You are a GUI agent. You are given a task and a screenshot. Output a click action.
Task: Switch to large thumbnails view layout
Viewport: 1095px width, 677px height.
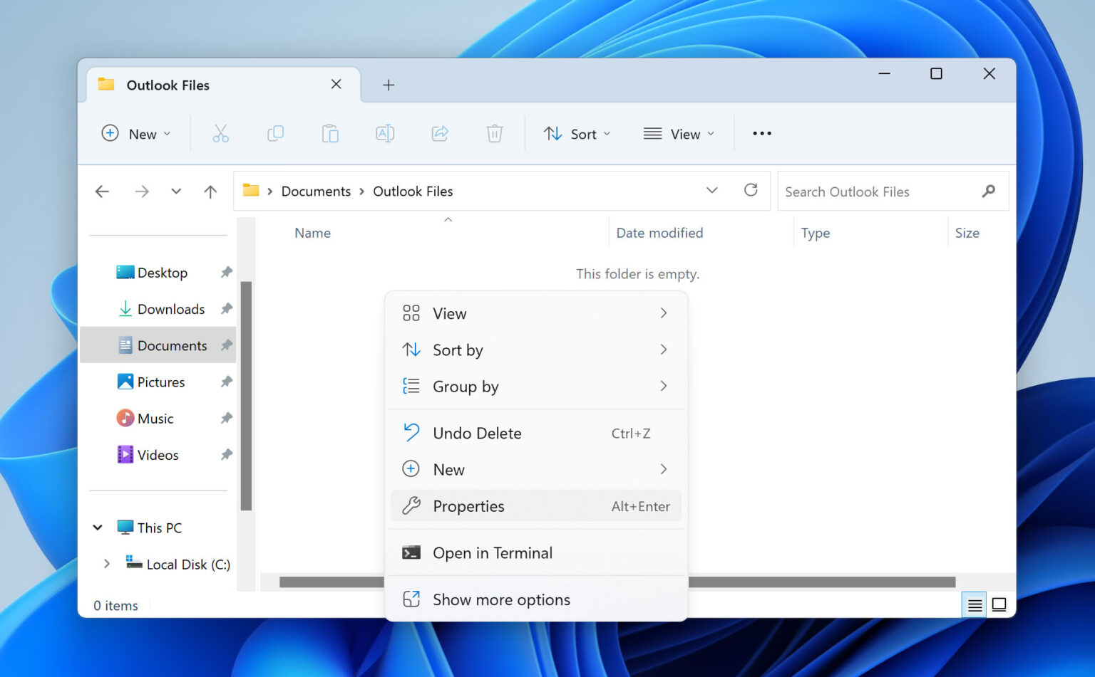click(999, 604)
